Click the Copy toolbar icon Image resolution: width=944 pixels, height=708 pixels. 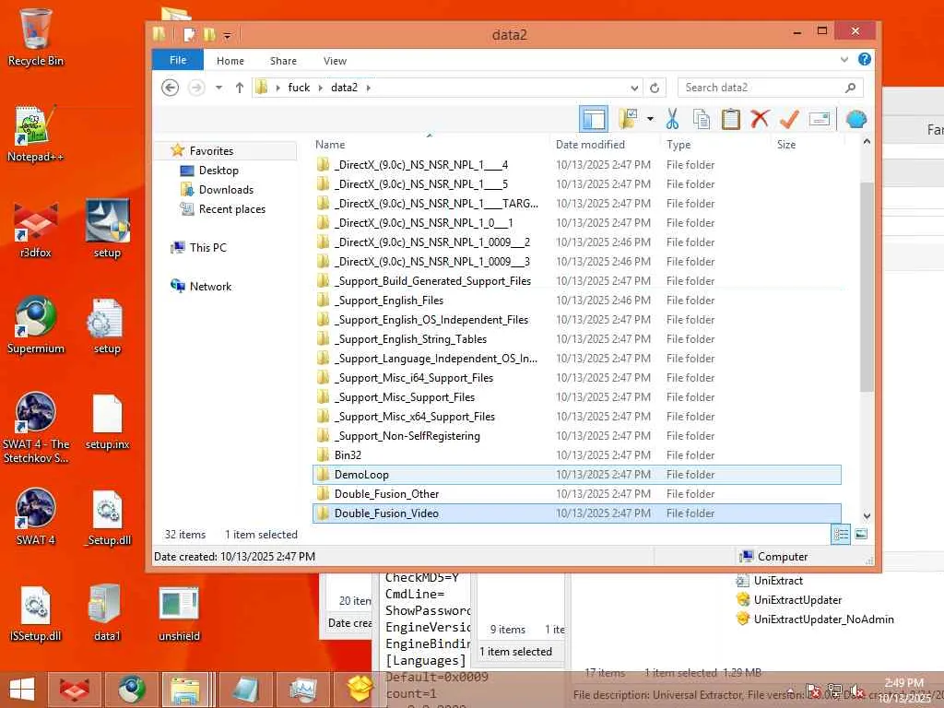pos(701,119)
